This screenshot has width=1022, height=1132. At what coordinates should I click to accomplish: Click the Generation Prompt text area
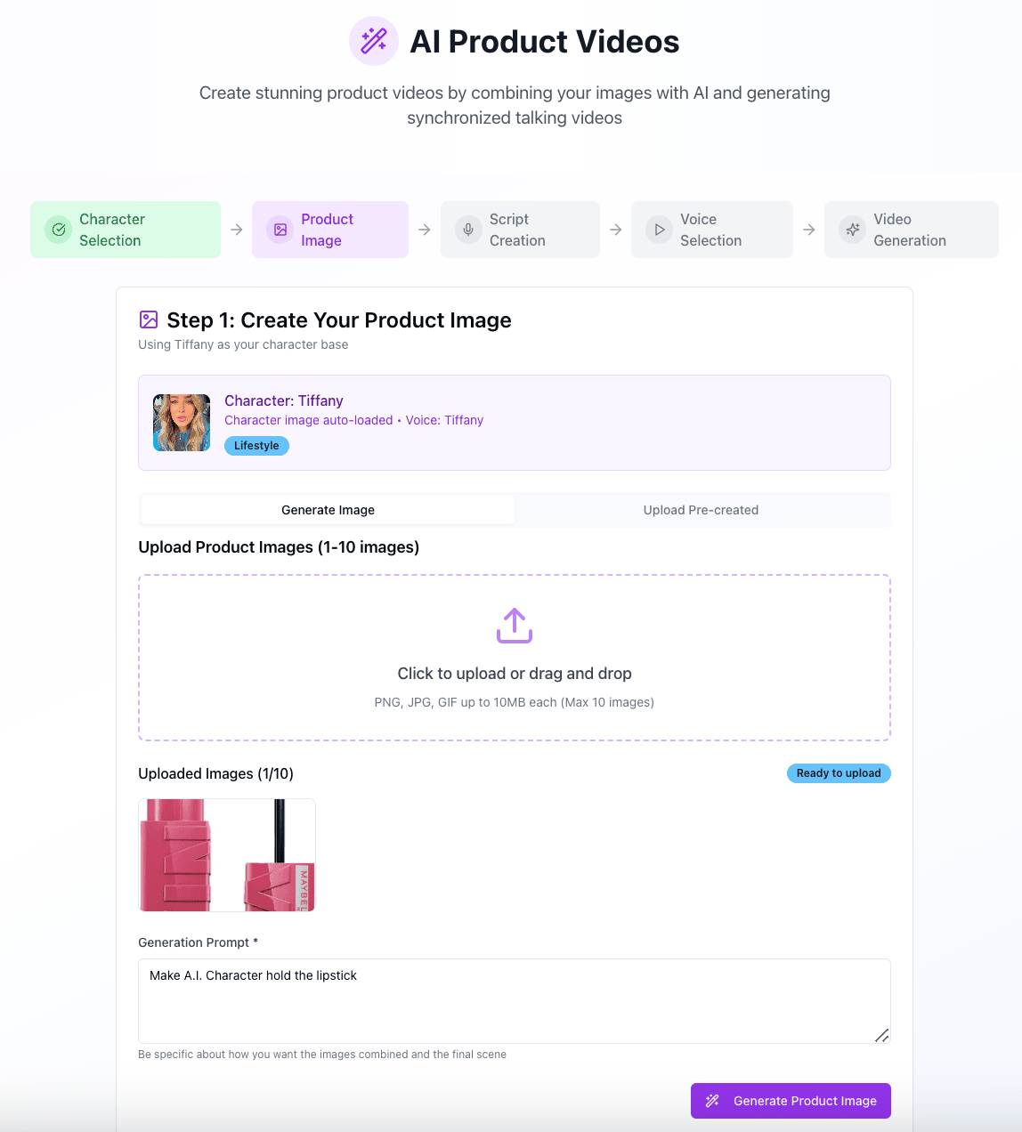pos(514,1000)
